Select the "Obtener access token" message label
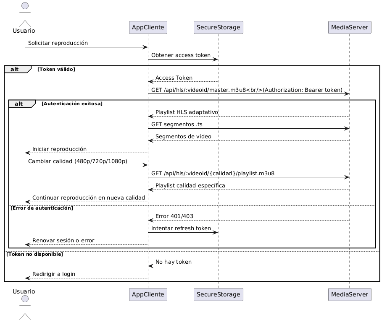 coord(181,55)
